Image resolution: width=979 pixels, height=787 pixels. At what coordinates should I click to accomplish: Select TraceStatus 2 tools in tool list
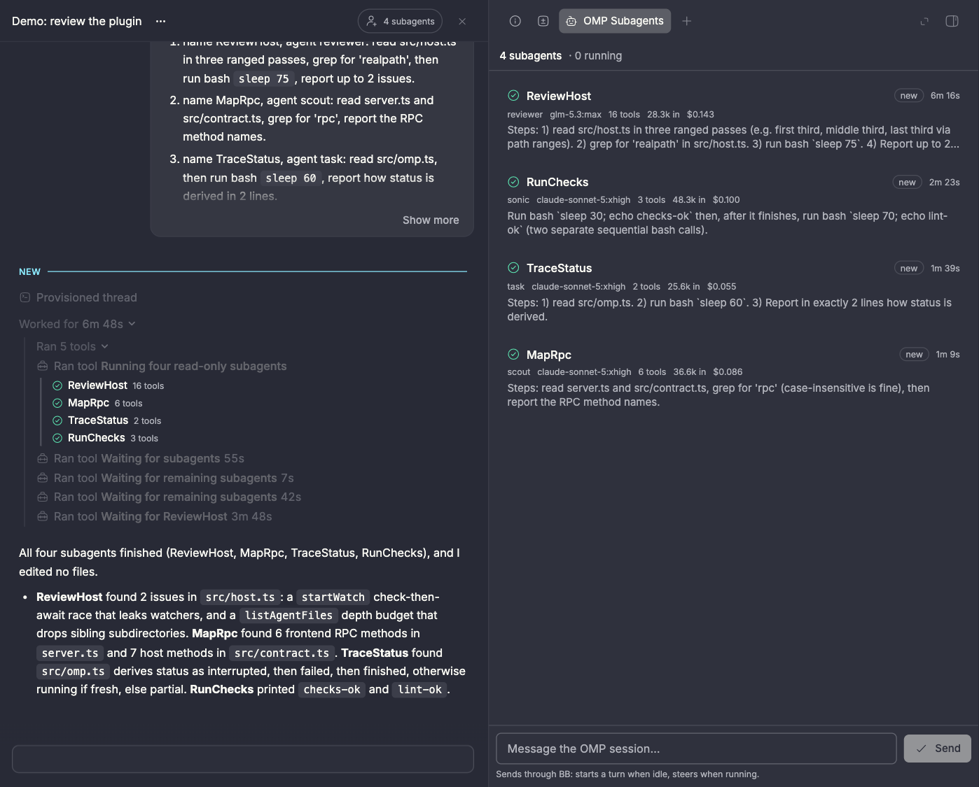[107, 420]
